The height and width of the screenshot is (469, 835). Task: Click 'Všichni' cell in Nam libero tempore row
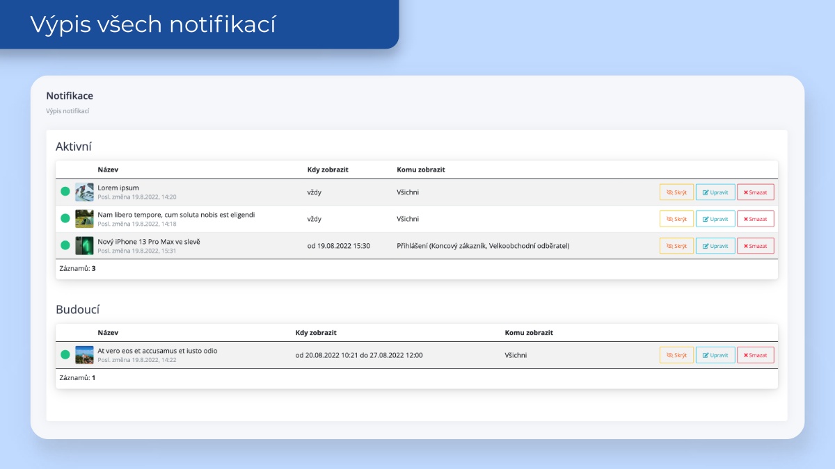click(x=408, y=219)
